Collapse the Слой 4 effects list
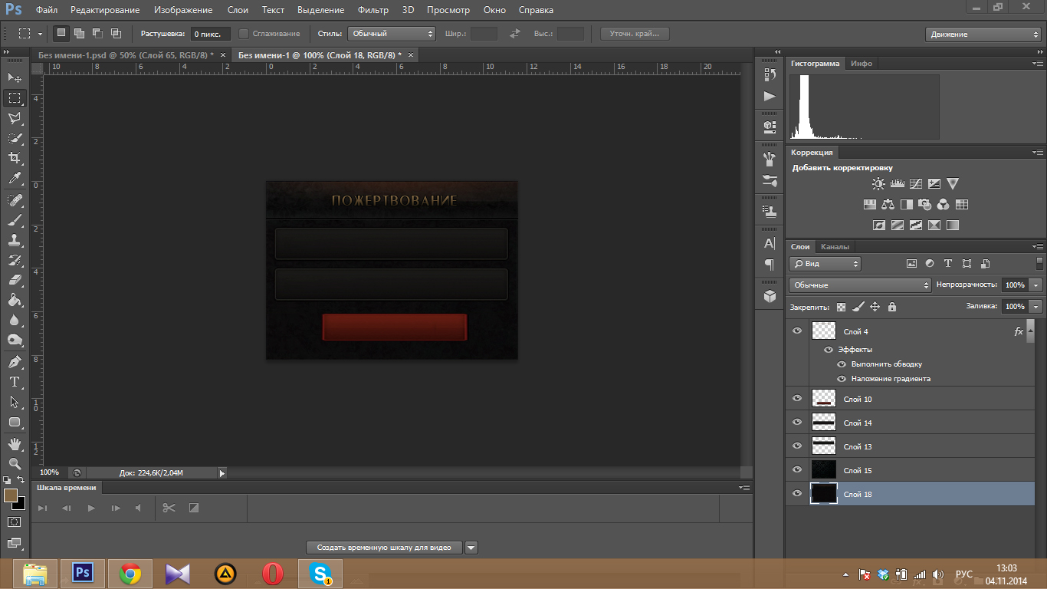1047x589 pixels. 1032,332
